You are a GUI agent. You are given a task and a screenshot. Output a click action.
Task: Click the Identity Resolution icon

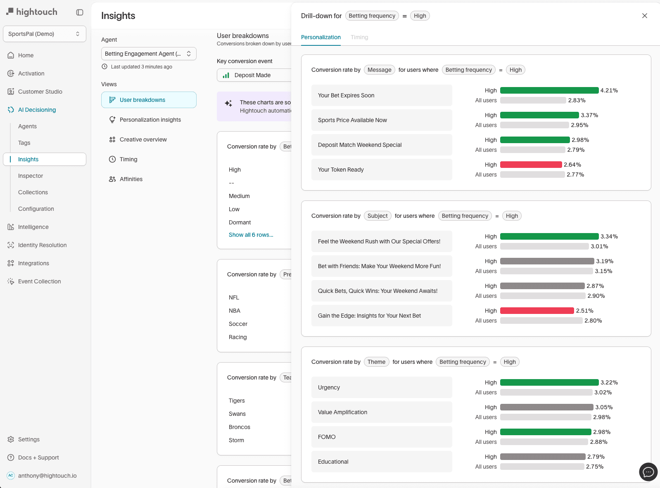(11, 245)
